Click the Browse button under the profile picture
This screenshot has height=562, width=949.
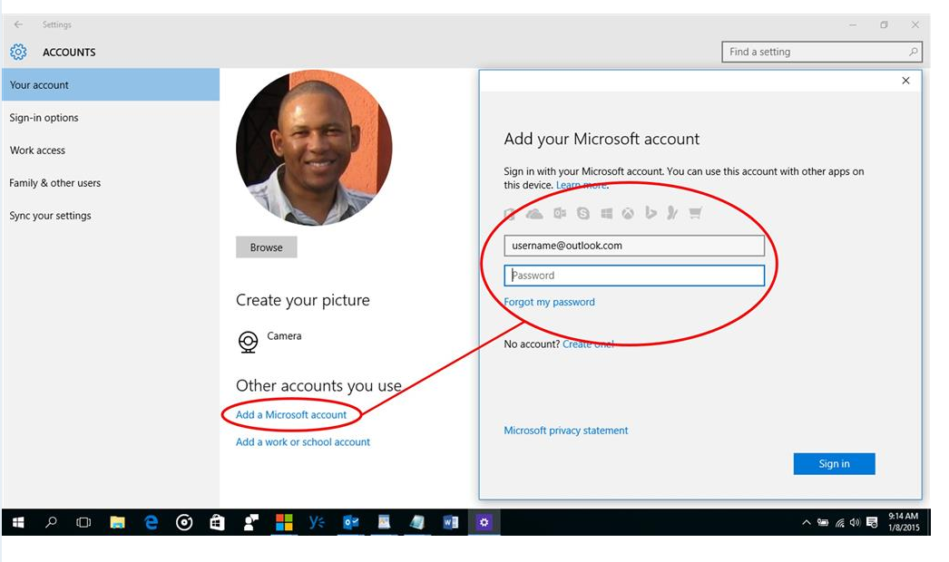(267, 247)
